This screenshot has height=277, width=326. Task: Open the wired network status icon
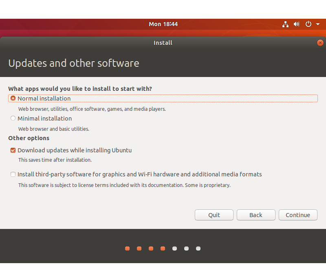click(285, 24)
